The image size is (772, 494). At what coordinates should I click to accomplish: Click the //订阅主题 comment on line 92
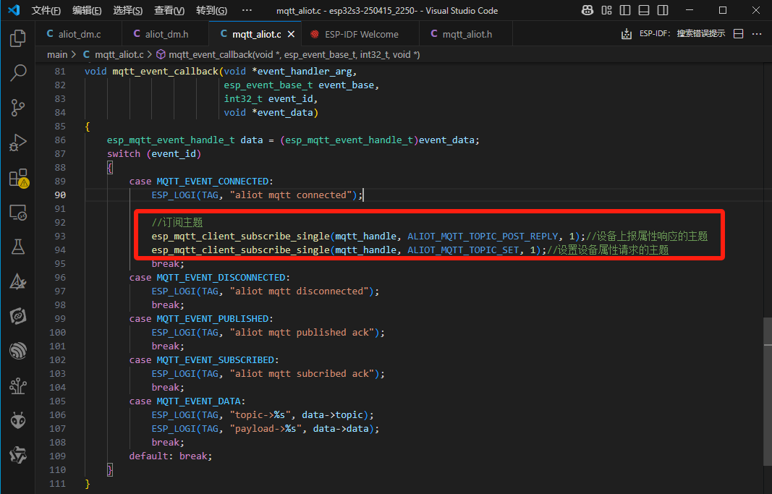(177, 222)
